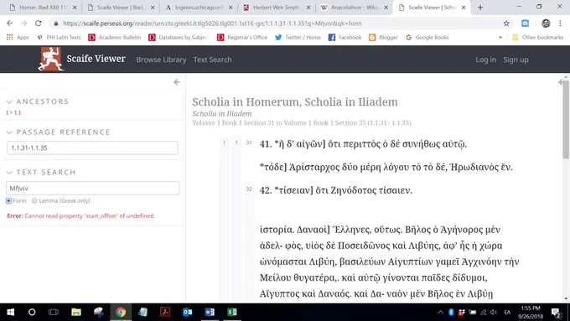Viewport: 570px width, 321px height.
Task: Go back with browser back arrow
Action: point(10,23)
